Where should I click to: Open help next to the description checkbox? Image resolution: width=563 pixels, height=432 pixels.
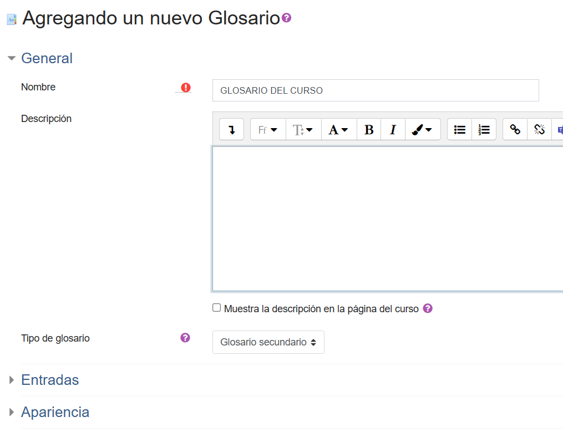427,308
